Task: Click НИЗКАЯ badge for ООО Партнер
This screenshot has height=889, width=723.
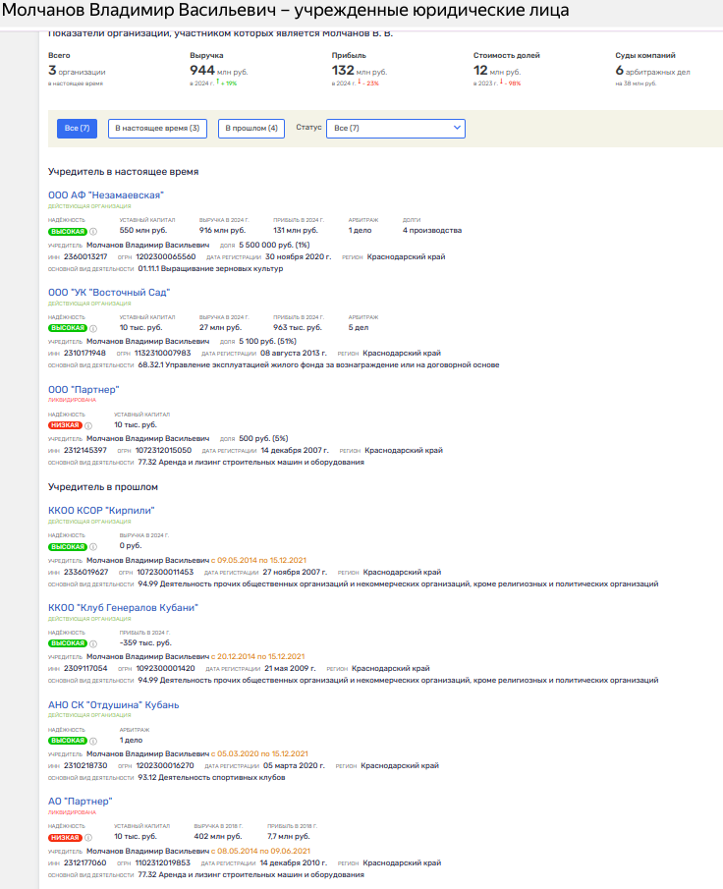Action: click(x=65, y=425)
